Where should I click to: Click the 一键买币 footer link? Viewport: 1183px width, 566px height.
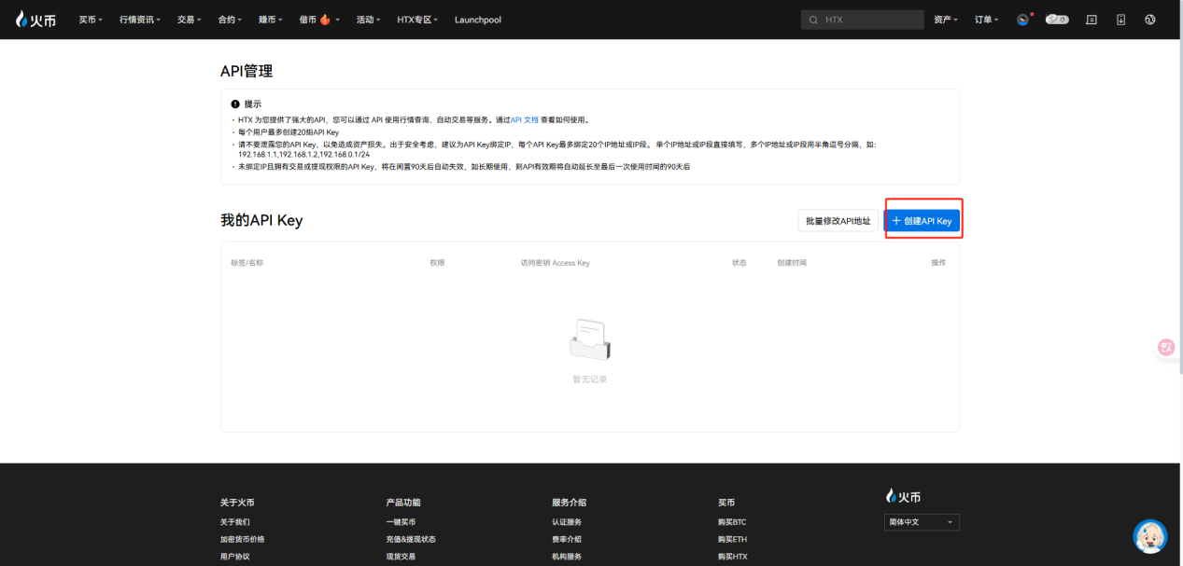(401, 522)
